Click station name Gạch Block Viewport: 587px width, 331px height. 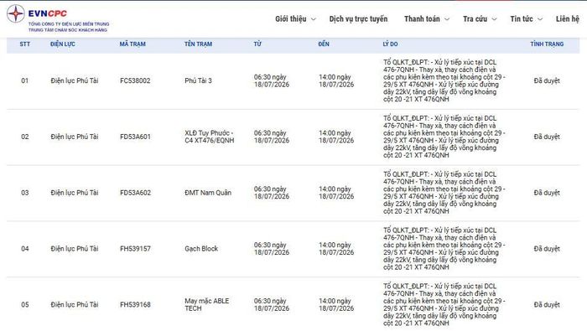[x=201, y=249]
